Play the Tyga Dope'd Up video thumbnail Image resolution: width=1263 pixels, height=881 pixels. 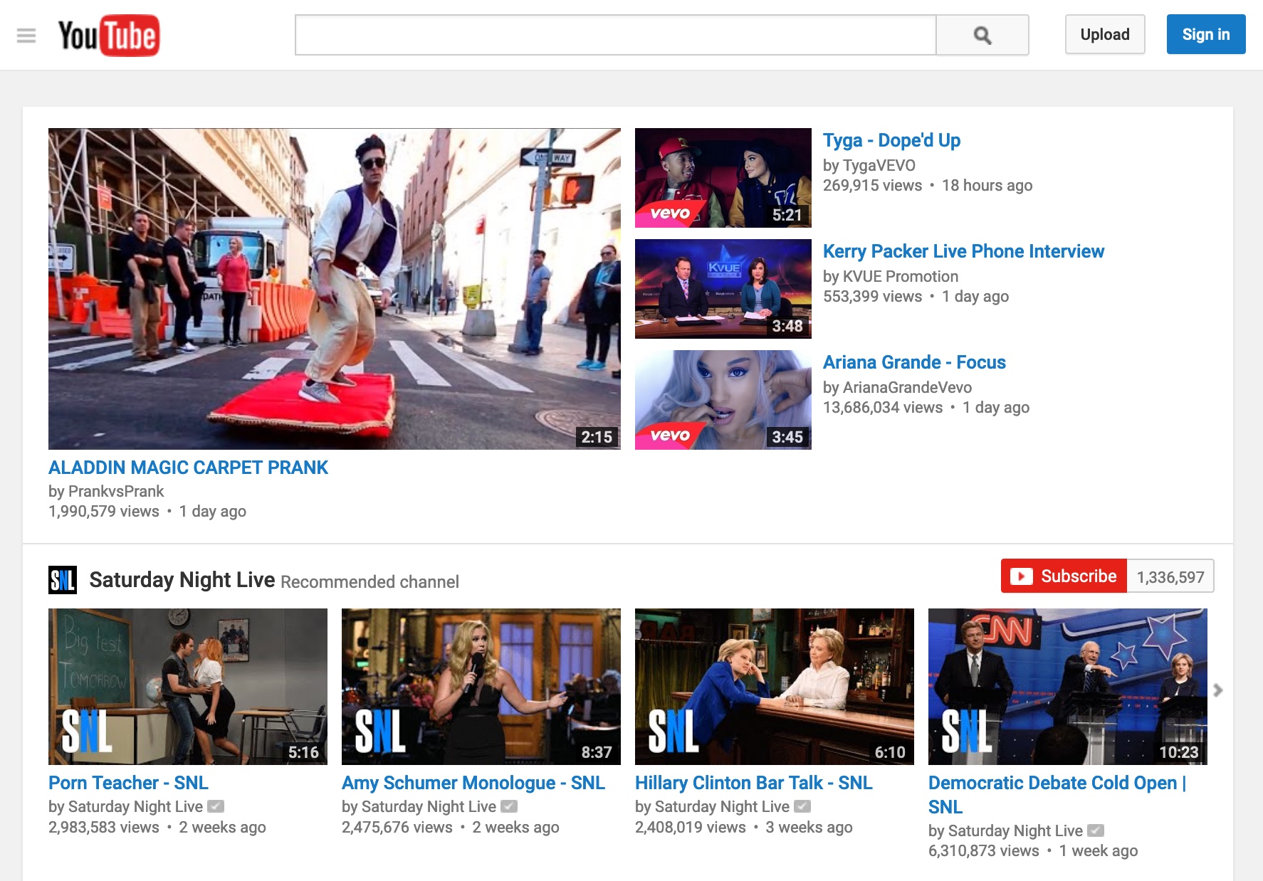coord(723,178)
